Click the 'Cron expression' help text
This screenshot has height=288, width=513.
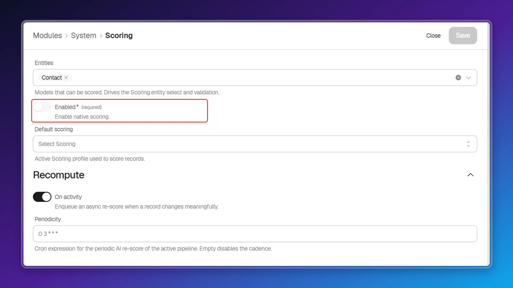click(153, 249)
